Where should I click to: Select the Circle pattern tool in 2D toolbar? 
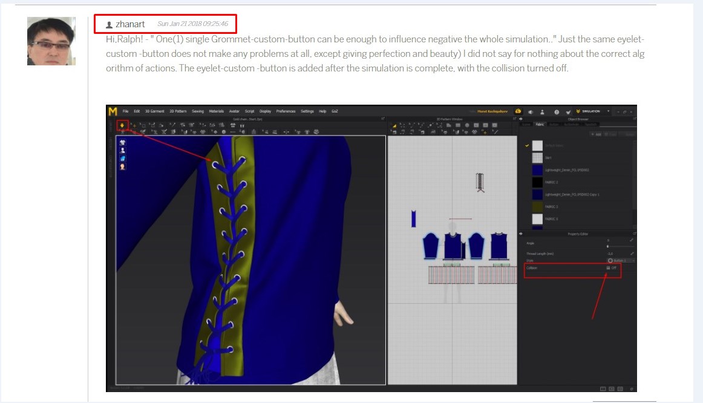(x=467, y=125)
